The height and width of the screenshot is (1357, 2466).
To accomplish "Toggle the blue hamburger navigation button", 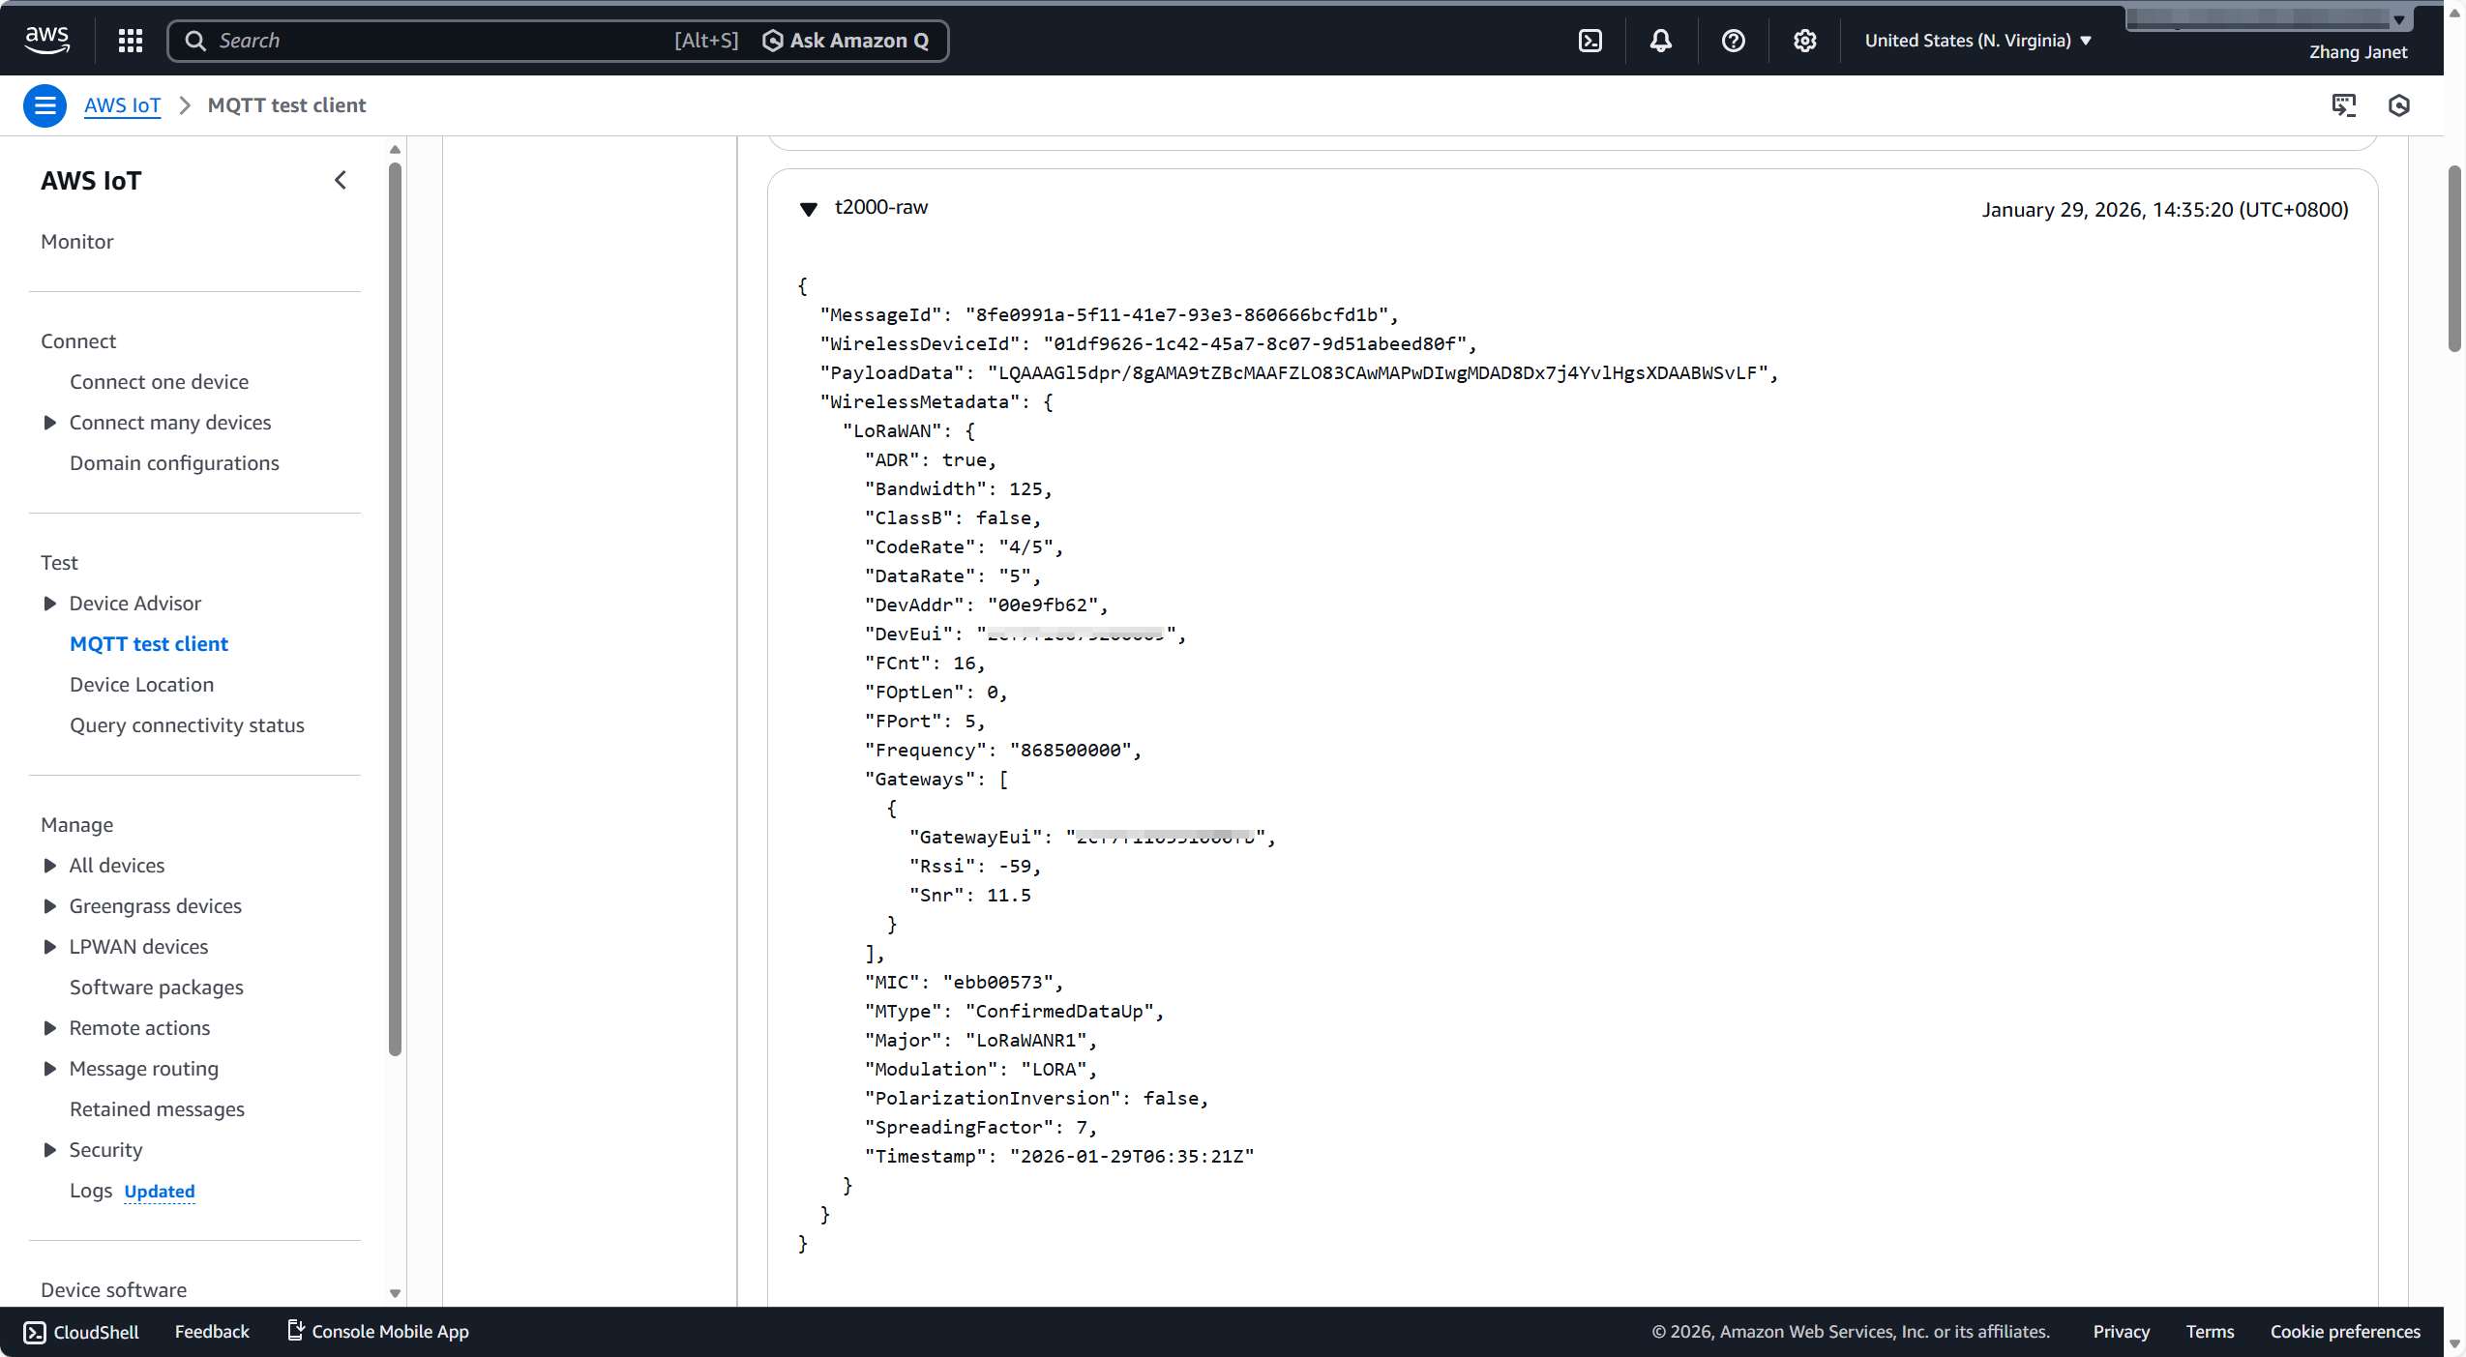I will [45, 105].
